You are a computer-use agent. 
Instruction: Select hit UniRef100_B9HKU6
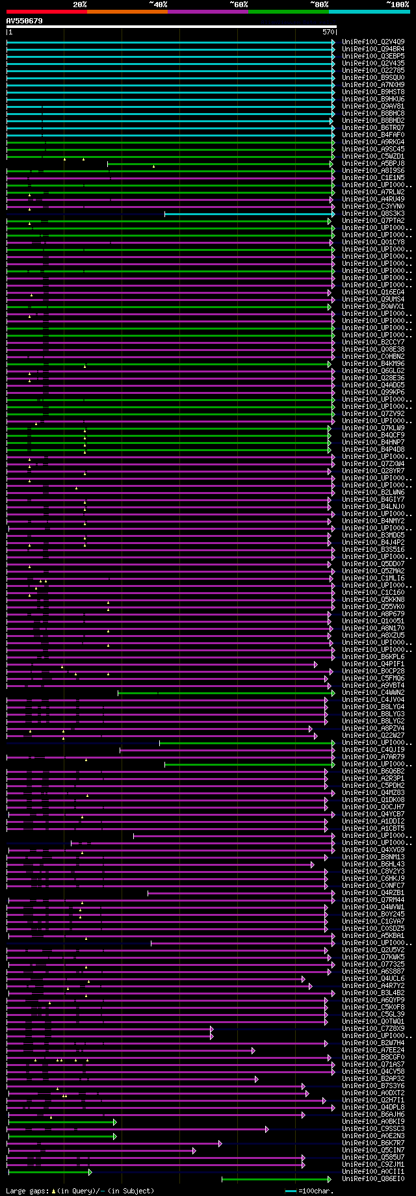point(373,99)
